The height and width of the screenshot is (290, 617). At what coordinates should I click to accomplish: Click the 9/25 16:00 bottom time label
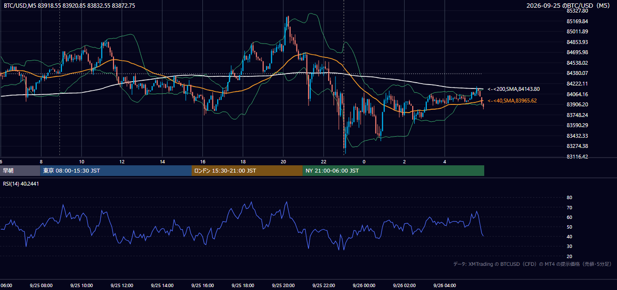click(202, 285)
